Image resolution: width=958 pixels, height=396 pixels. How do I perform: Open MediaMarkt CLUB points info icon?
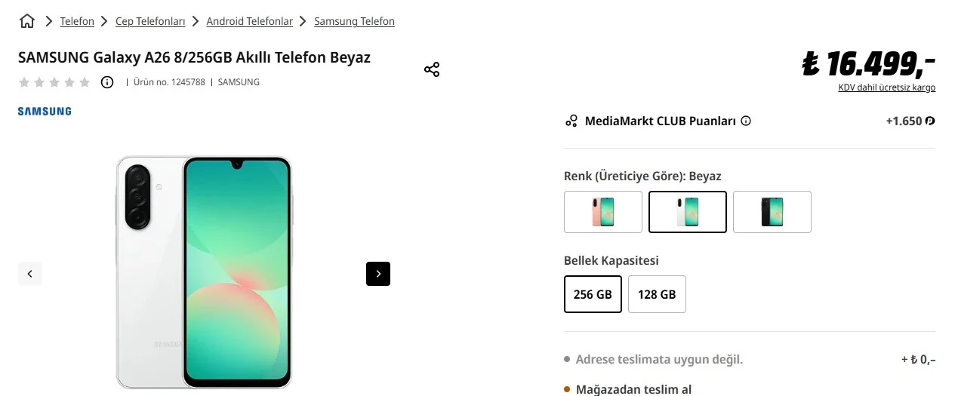click(x=746, y=121)
